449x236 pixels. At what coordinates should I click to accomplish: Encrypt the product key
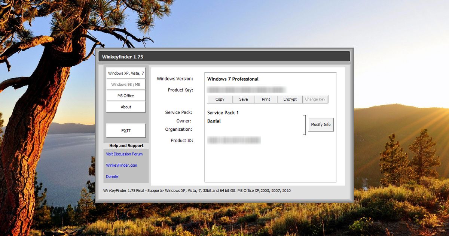[x=290, y=99]
